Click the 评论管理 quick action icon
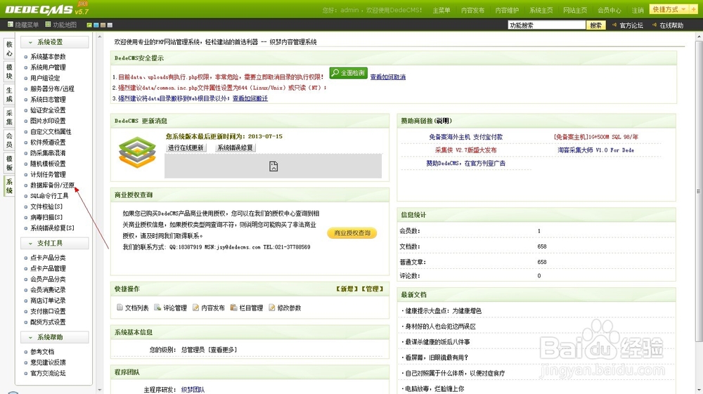Screen dimensions: 703x394 pyautogui.click(x=157, y=308)
